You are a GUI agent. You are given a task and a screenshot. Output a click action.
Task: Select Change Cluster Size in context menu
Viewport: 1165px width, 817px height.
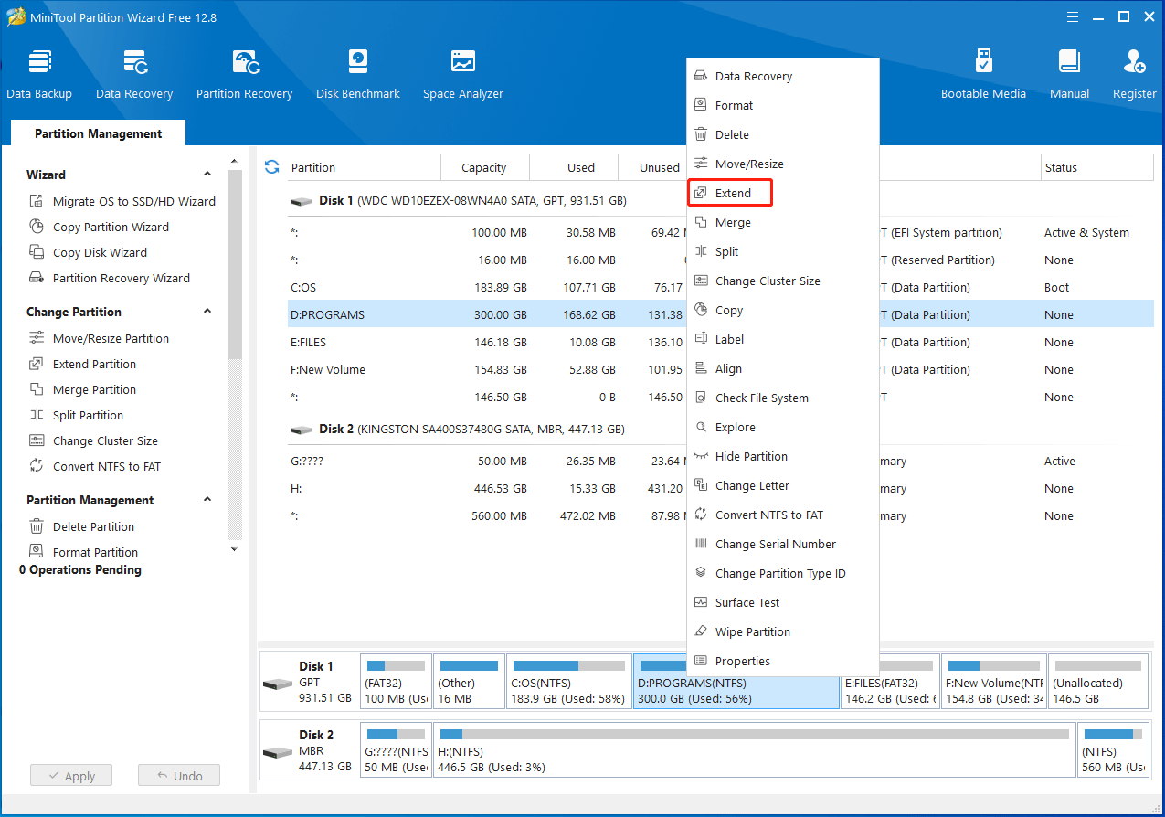783,281
